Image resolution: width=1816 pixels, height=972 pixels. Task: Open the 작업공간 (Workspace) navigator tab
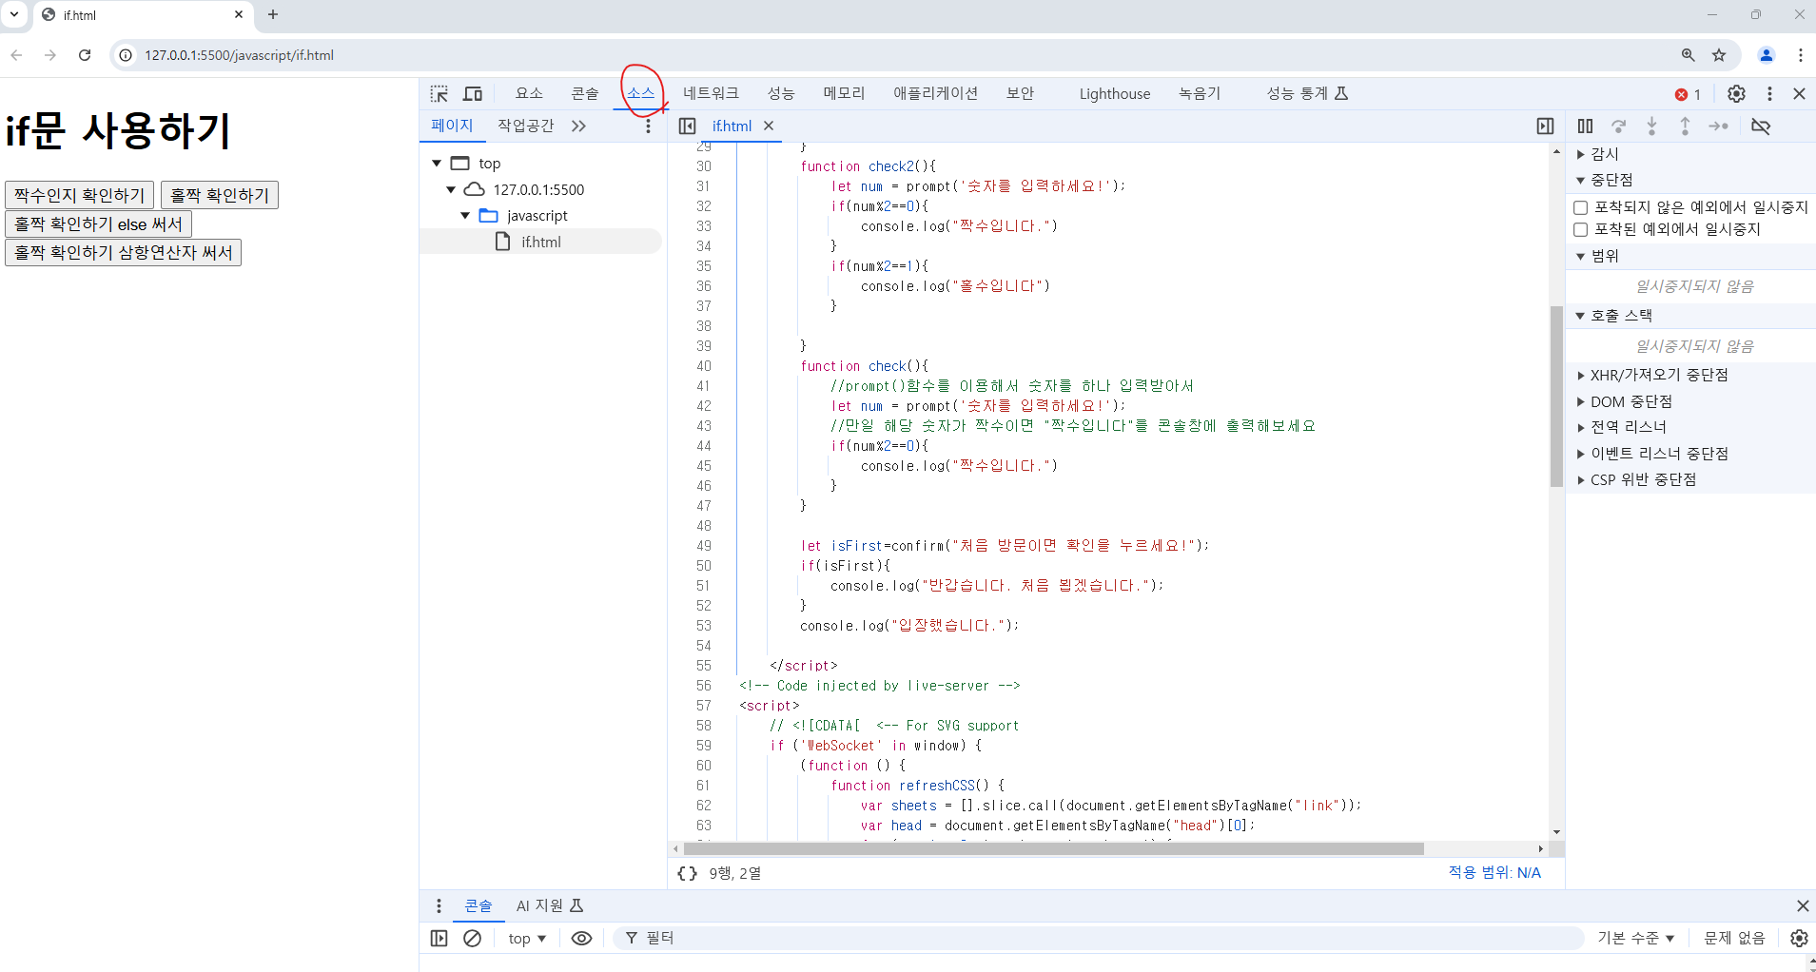525,126
